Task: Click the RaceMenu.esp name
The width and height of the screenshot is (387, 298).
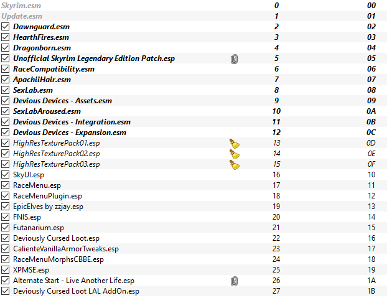Action: (37, 185)
